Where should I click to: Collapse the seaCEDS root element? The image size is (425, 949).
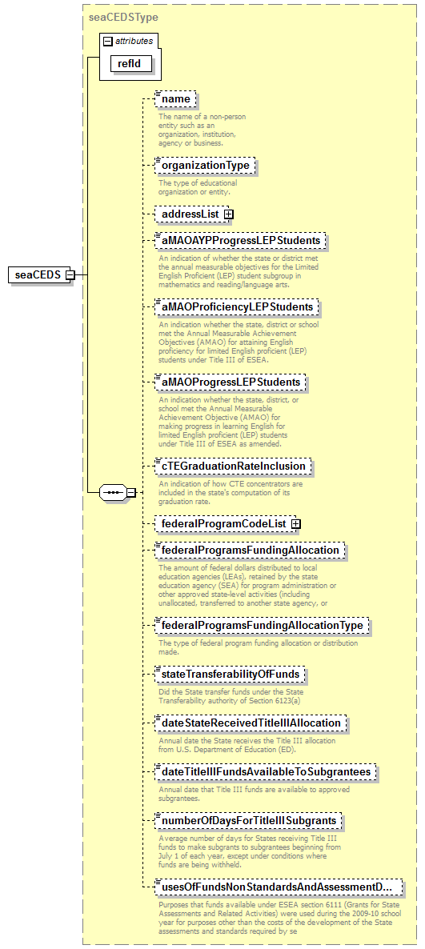pyautogui.click(x=70, y=274)
